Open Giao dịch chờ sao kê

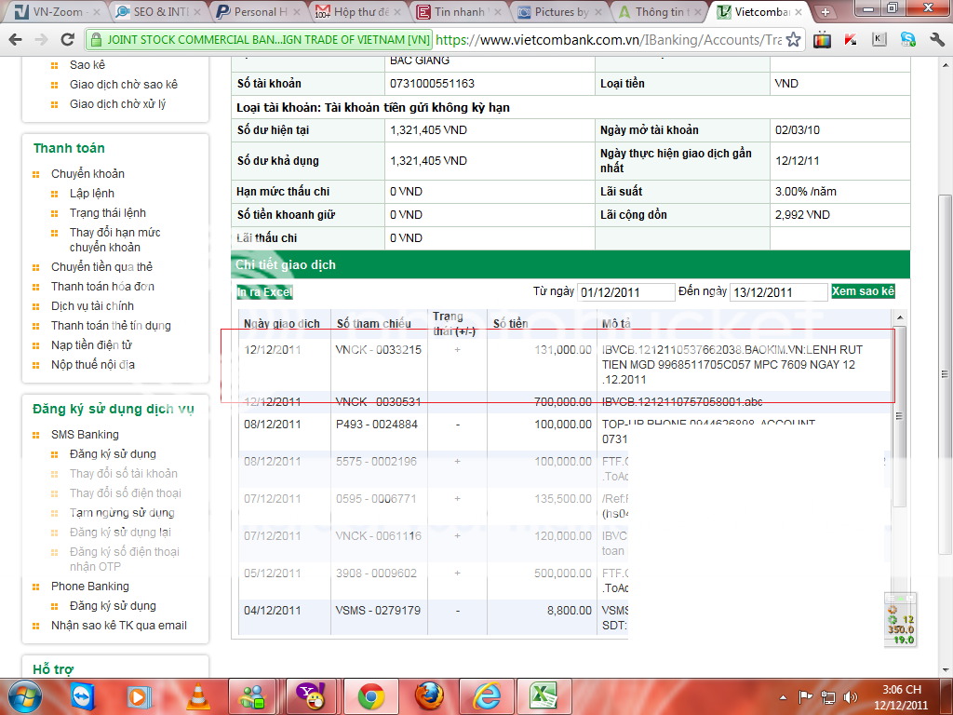[124, 85]
